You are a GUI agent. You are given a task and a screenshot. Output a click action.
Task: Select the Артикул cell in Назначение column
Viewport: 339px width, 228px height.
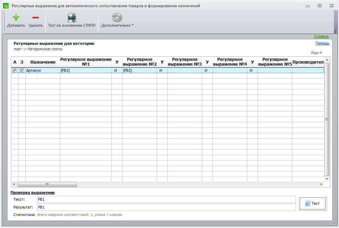pos(43,70)
